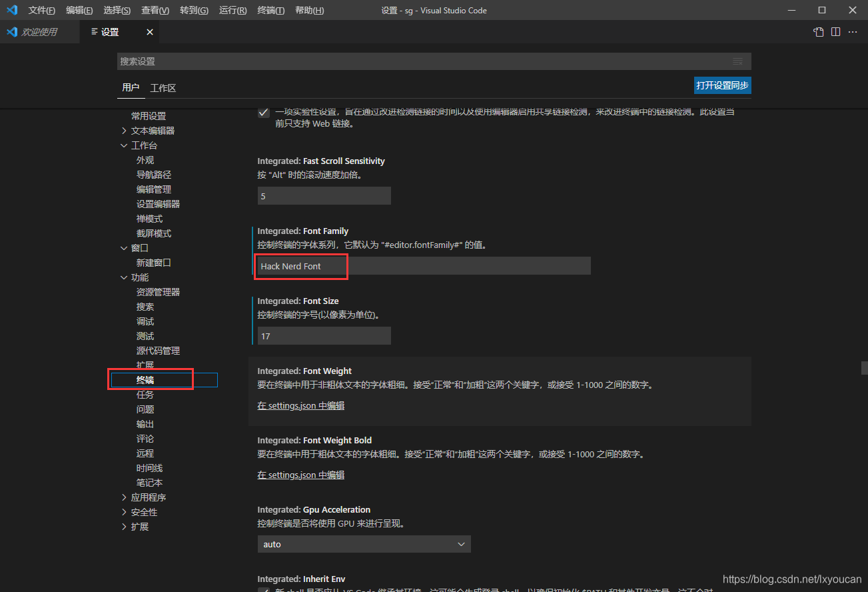Close the 设置 tab with its X
This screenshot has height=592, width=868.
point(150,32)
